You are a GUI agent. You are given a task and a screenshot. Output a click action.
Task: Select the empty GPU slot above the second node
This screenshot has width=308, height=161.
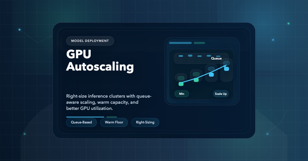click(x=196, y=74)
